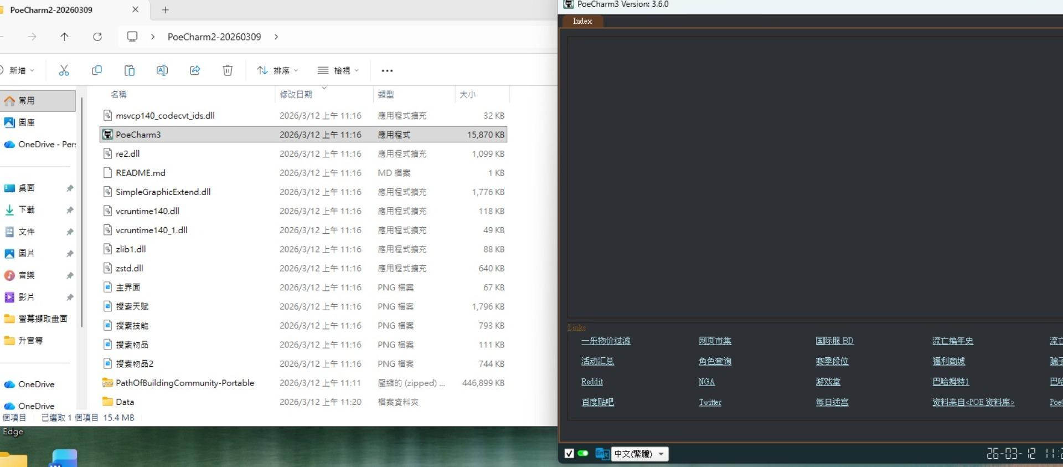Click the Cut scissors icon in Explorer toolbar
This screenshot has height=467, width=1063.
[64, 70]
